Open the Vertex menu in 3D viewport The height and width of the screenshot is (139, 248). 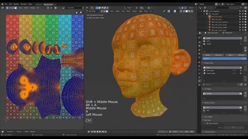(x=134, y=11)
